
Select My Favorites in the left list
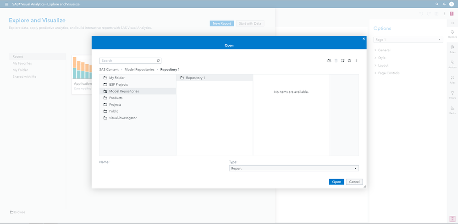pos(38,63)
